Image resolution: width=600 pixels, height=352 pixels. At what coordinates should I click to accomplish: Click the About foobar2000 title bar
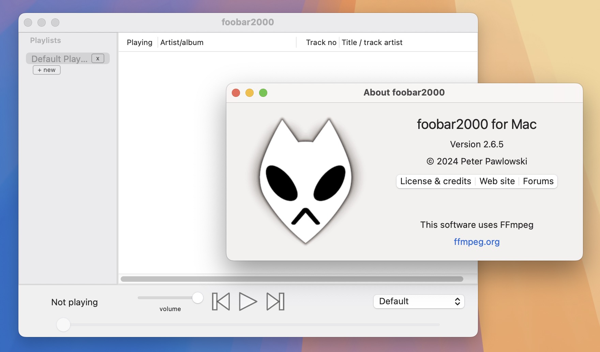coord(404,92)
